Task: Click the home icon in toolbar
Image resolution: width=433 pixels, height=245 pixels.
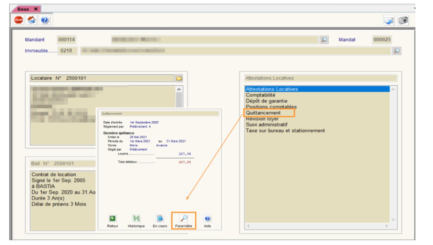Action: pos(32,20)
